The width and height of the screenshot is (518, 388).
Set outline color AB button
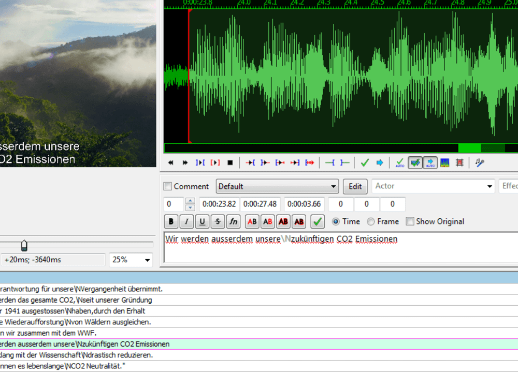(283, 221)
